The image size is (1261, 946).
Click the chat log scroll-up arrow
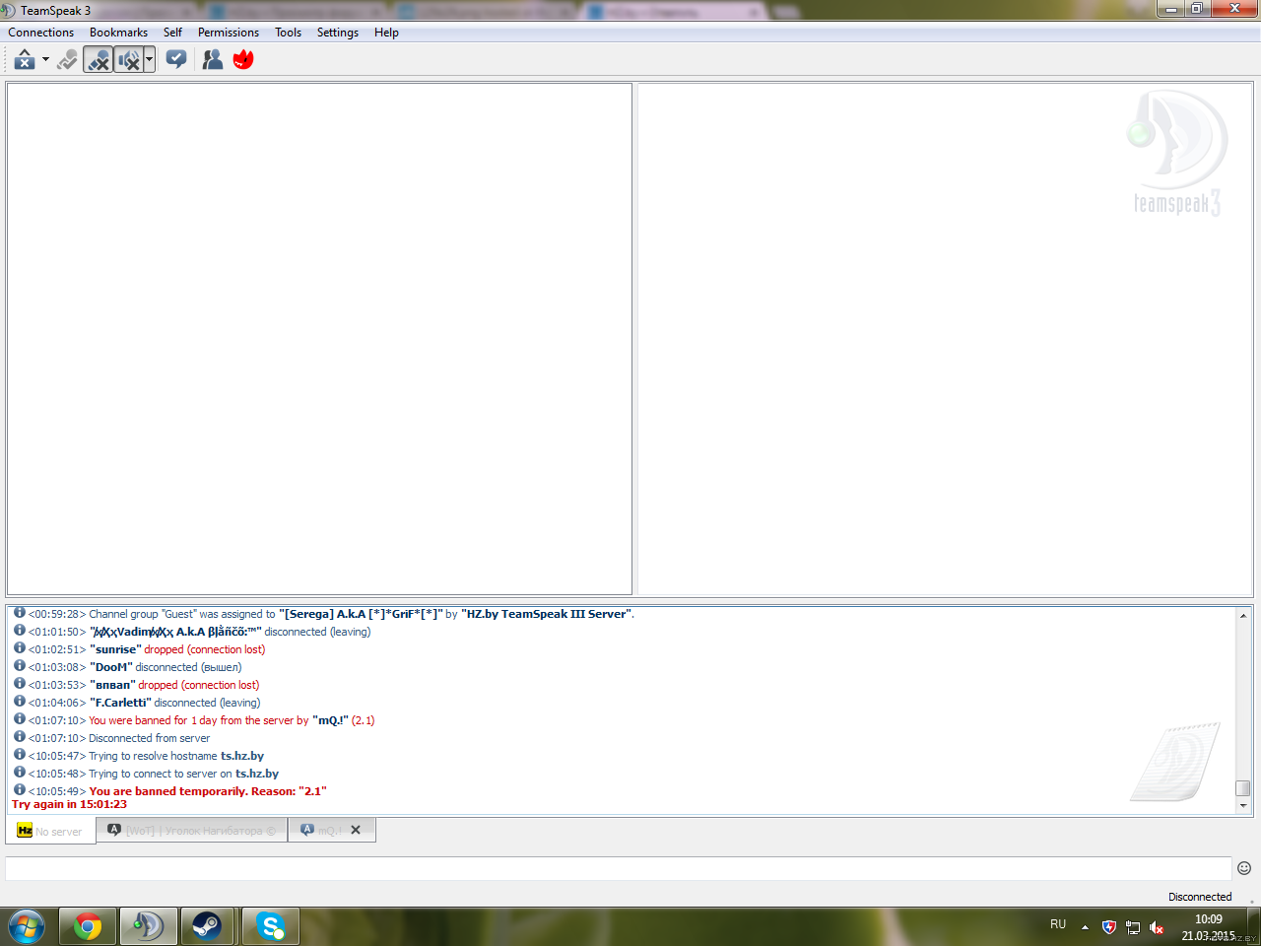tap(1243, 615)
